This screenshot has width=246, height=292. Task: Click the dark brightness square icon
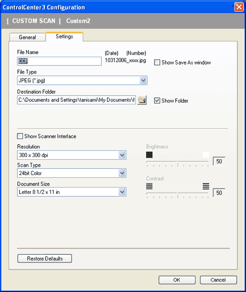[x=149, y=155]
